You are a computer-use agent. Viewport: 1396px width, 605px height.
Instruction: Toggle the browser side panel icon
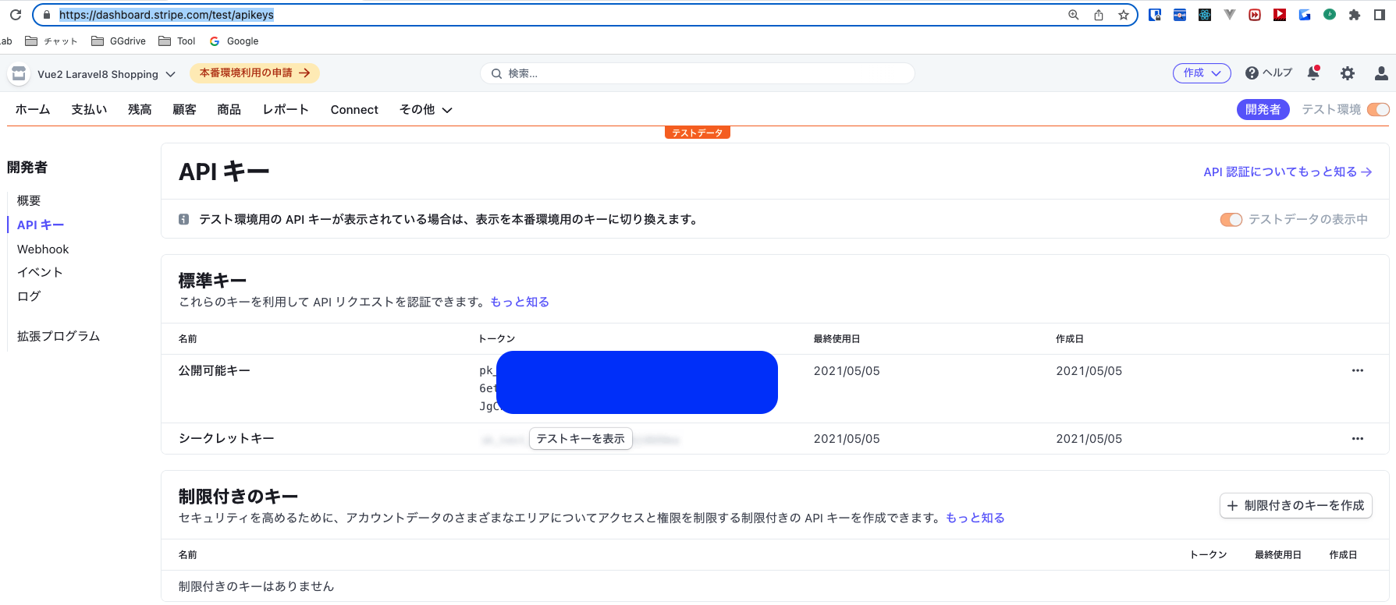point(1380,15)
